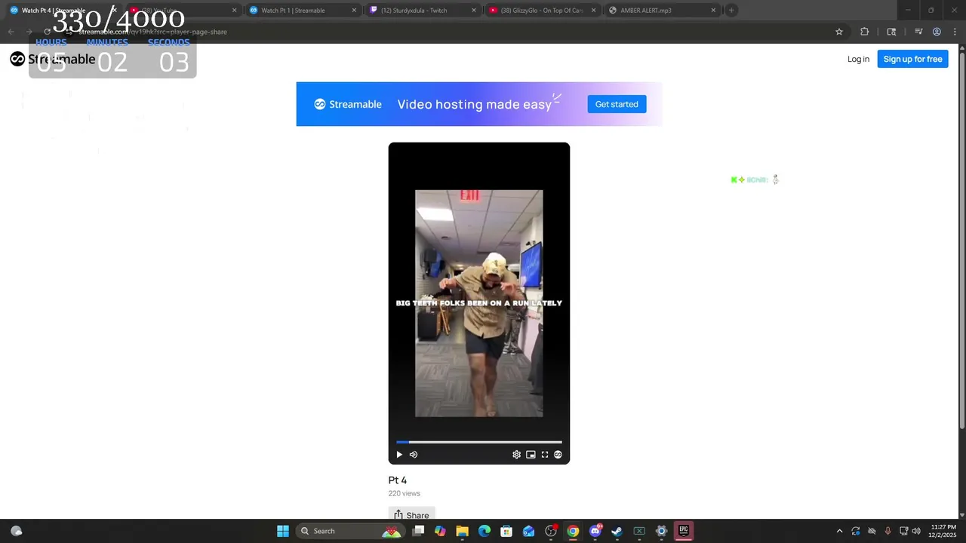
Task: Open the Settings gear on the taskbar
Action: click(x=661, y=531)
